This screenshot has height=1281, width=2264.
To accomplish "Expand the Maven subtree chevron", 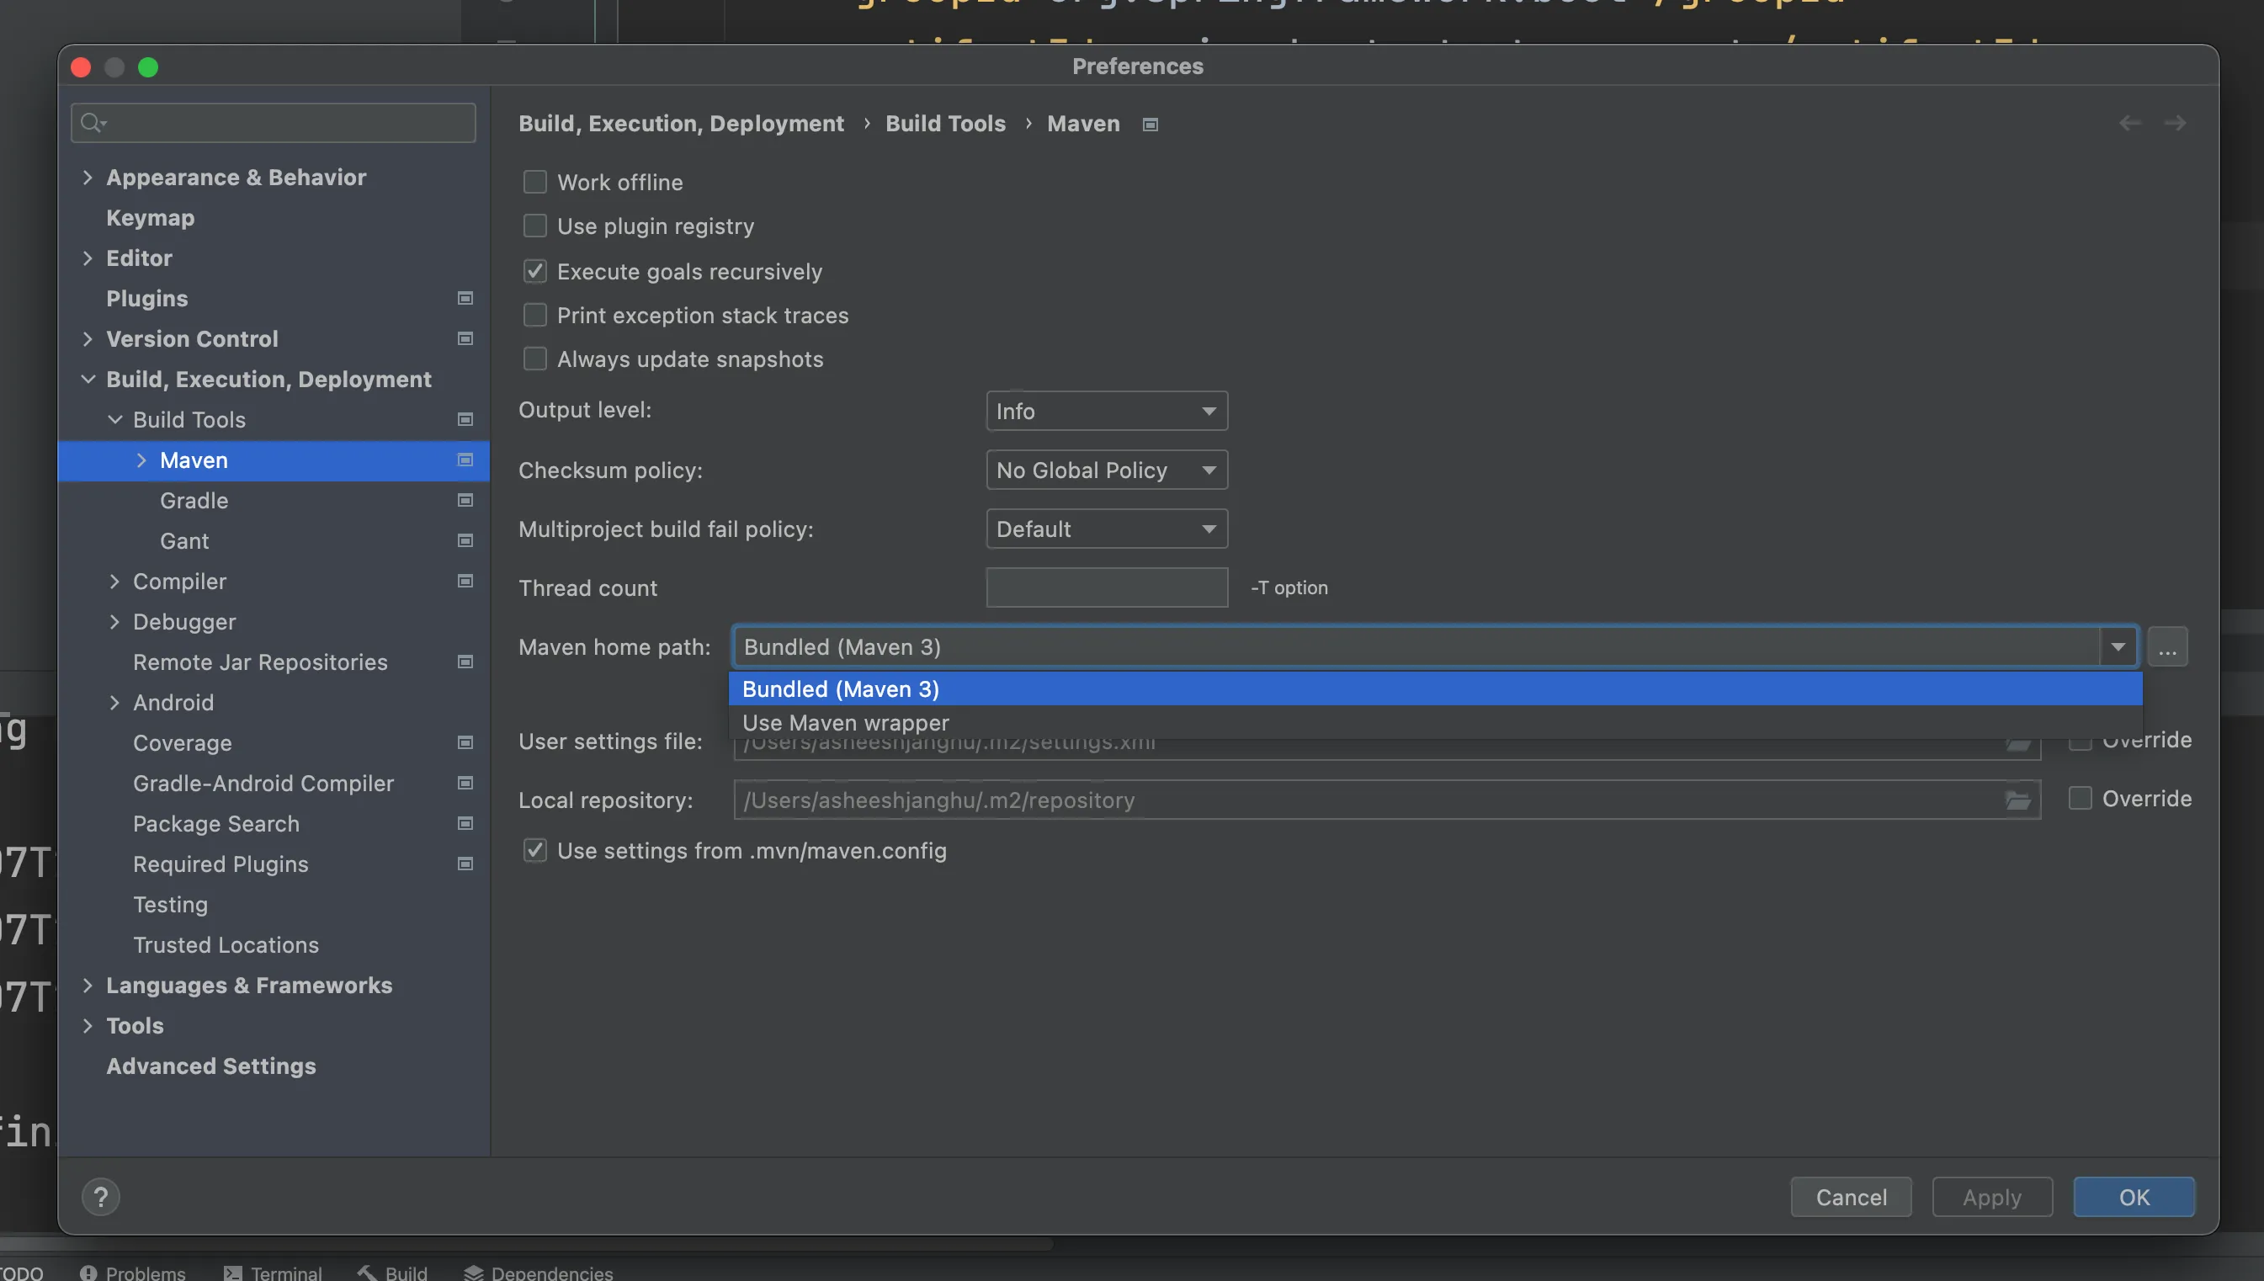I will (x=141, y=460).
